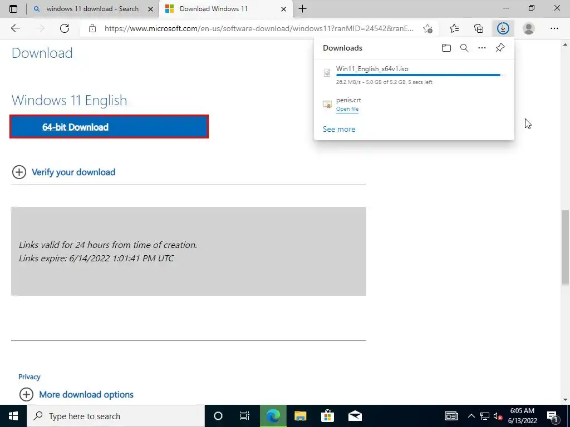This screenshot has height=427, width=570.
Task: Open the taskbar clock and date
Action: pos(522,416)
